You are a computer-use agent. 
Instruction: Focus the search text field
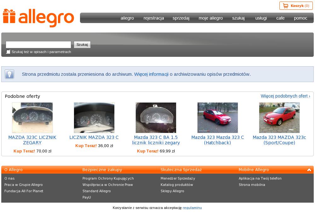coord(38,45)
